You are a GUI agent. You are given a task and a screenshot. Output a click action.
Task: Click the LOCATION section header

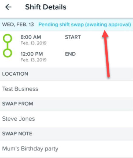click(66, 74)
